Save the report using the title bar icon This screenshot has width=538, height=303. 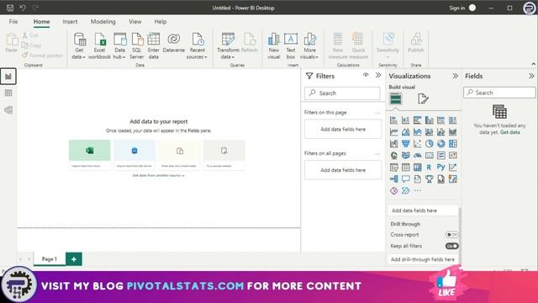pos(10,8)
